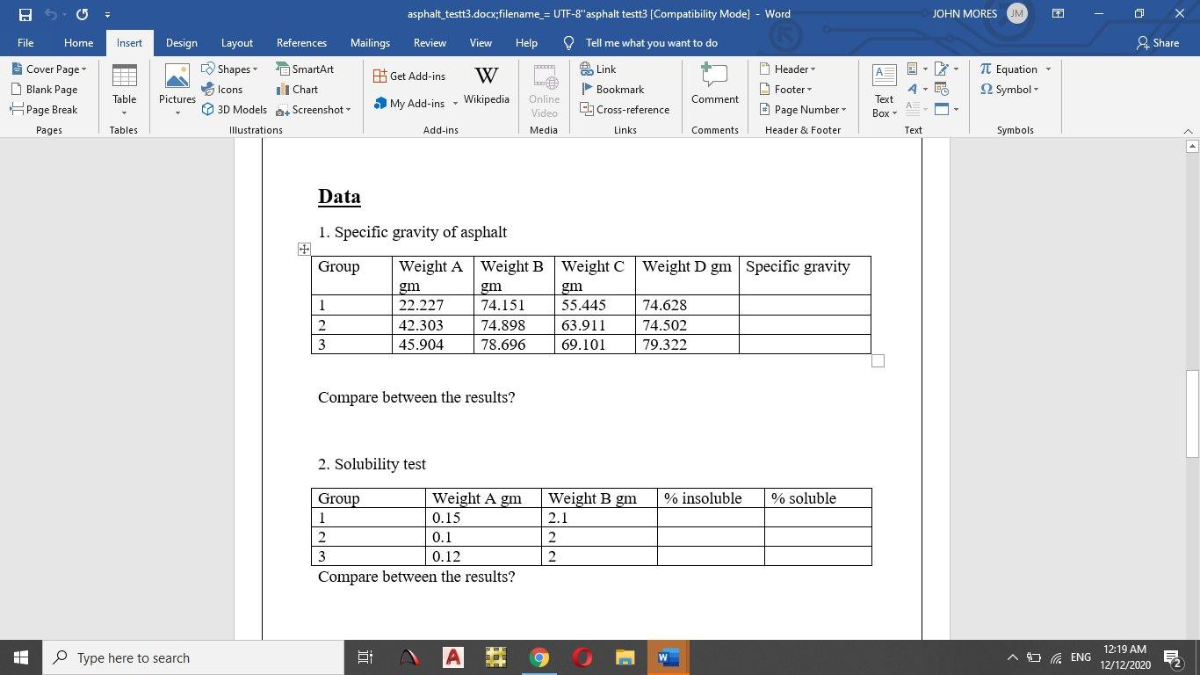
Task: Switch to the Review tab
Action: click(x=430, y=42)
